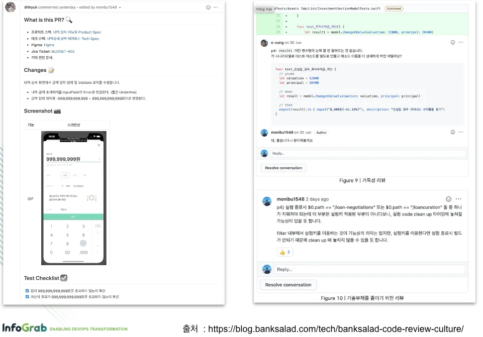The height and width of the screenshot is (337, 483).
Task: Open three-dot menu on e-sung's comment
Action: (461, 43)
